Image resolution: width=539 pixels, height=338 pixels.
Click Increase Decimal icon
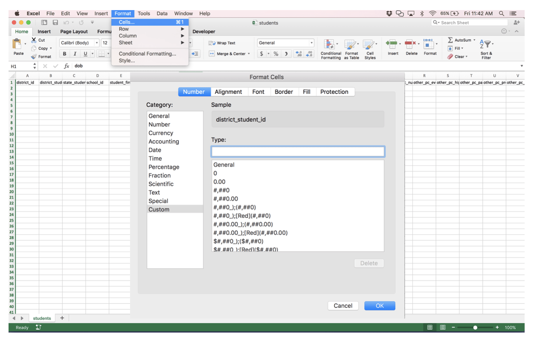pyautogui.click(x=298, y=54)
